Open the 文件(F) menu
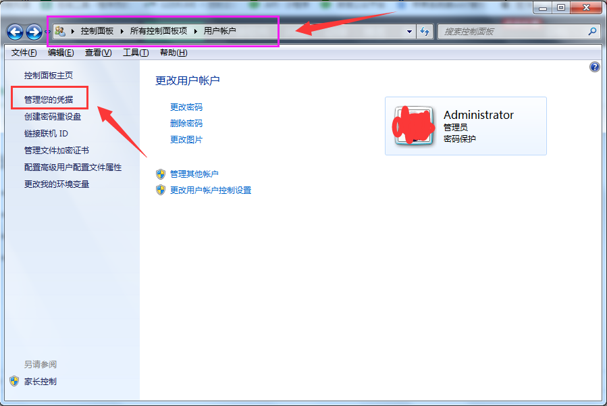 pyautogui.click(x=24, y=53)
